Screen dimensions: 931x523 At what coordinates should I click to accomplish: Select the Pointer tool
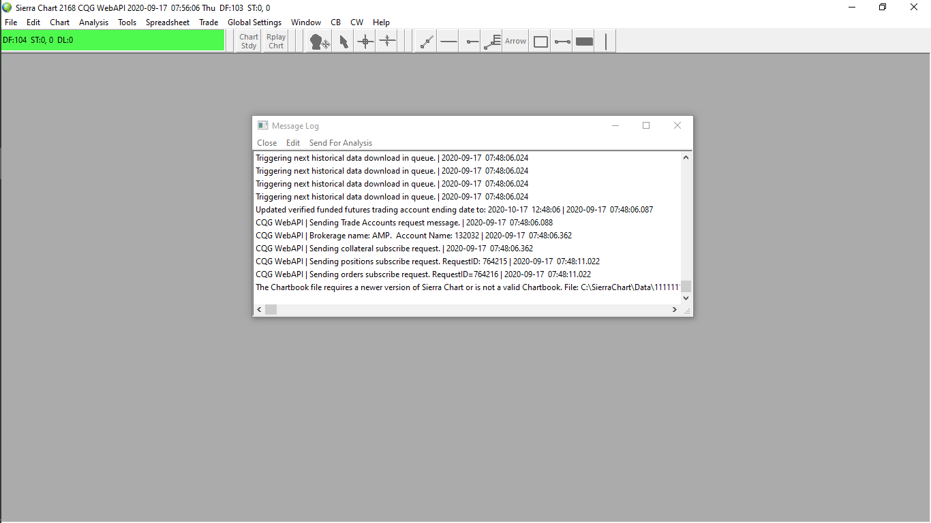click(344, 42)
